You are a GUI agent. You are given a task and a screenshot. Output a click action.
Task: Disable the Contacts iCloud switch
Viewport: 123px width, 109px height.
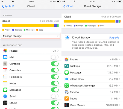click(x=55, y=64)
